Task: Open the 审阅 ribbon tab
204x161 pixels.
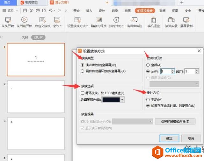Action: point(162,10)
